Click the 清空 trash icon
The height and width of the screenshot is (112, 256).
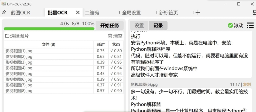pos(110,36)
